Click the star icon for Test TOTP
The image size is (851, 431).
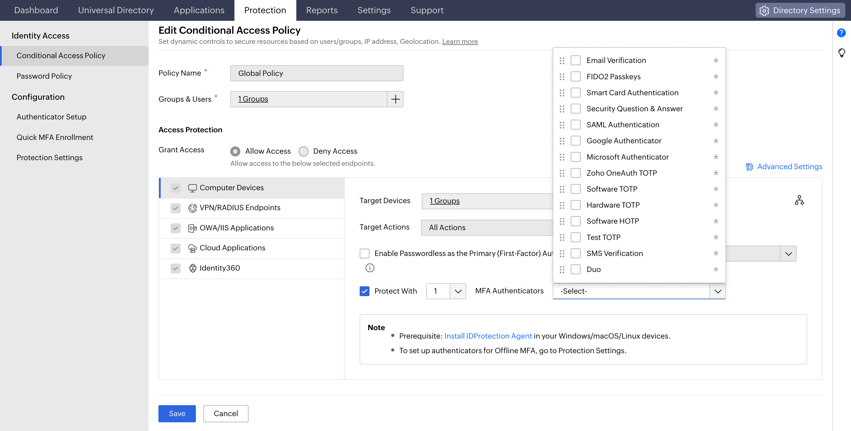coord(716,237)
